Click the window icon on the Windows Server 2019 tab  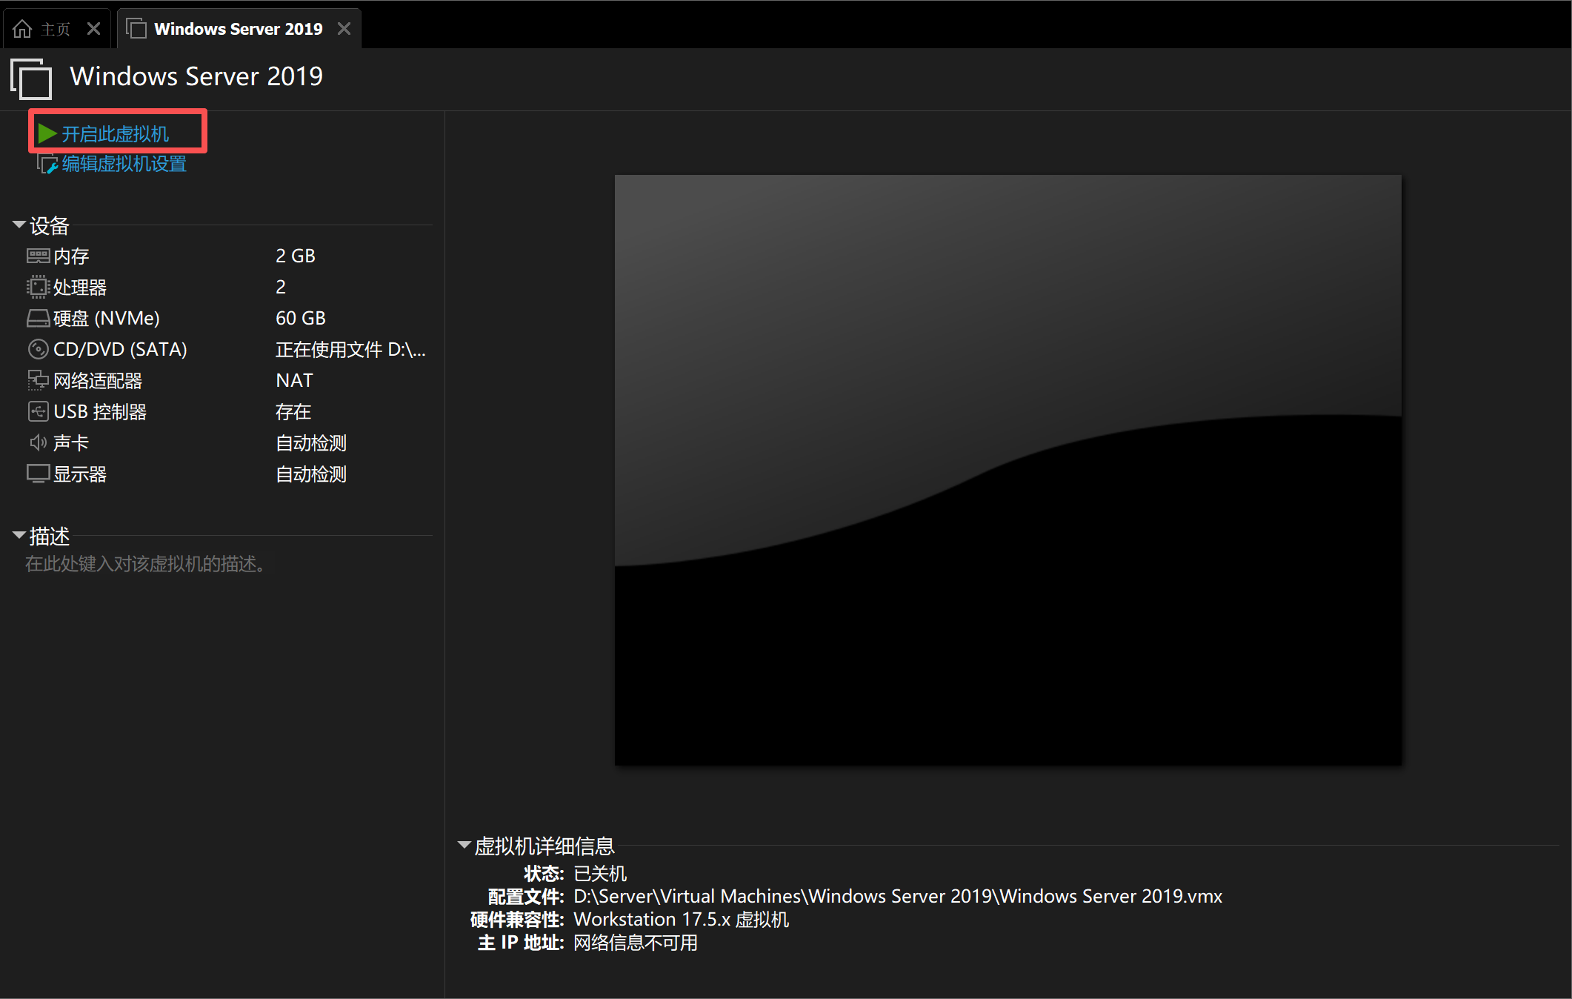(136, 29)
